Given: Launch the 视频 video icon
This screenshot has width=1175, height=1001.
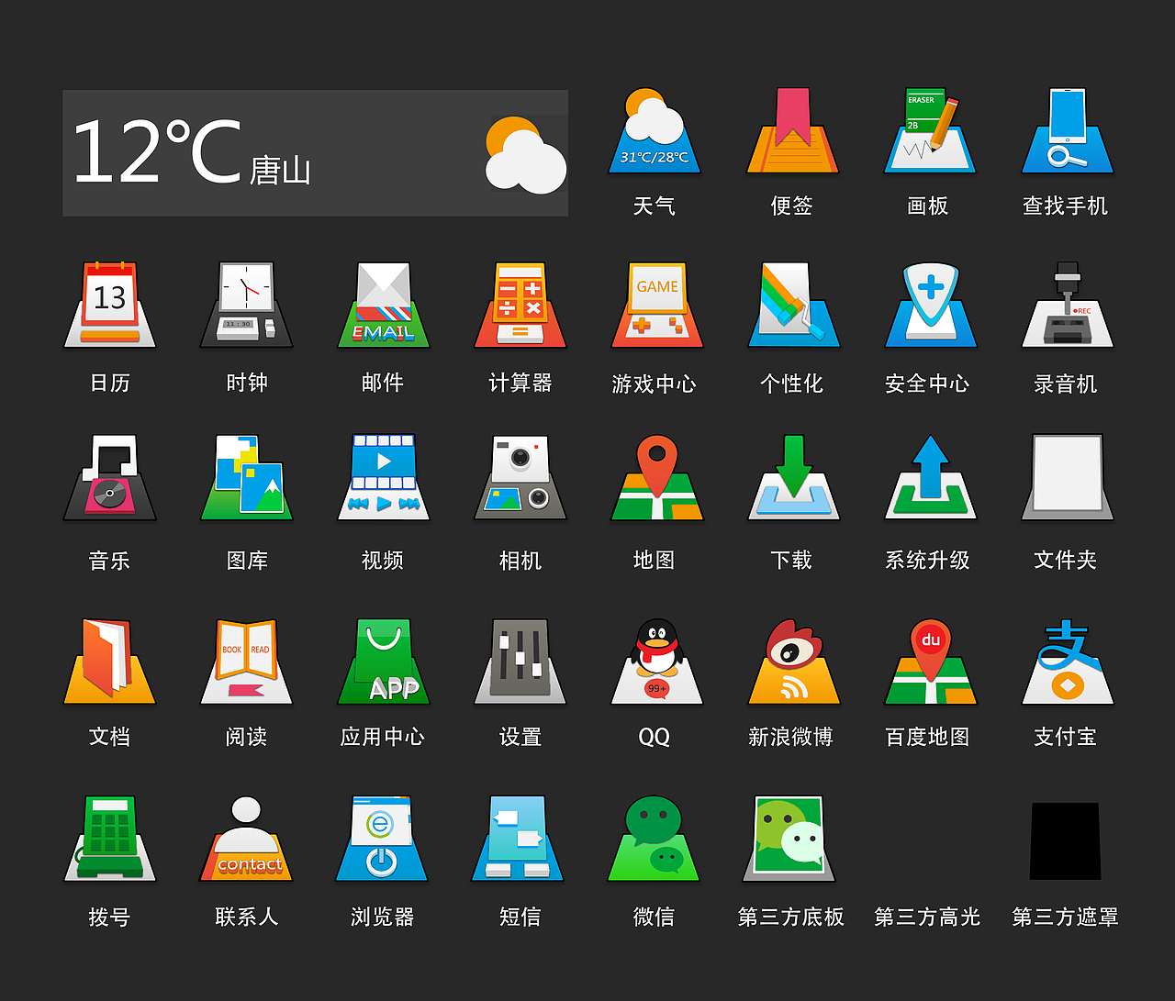Looking at the screenshot, I should [384, 477].
